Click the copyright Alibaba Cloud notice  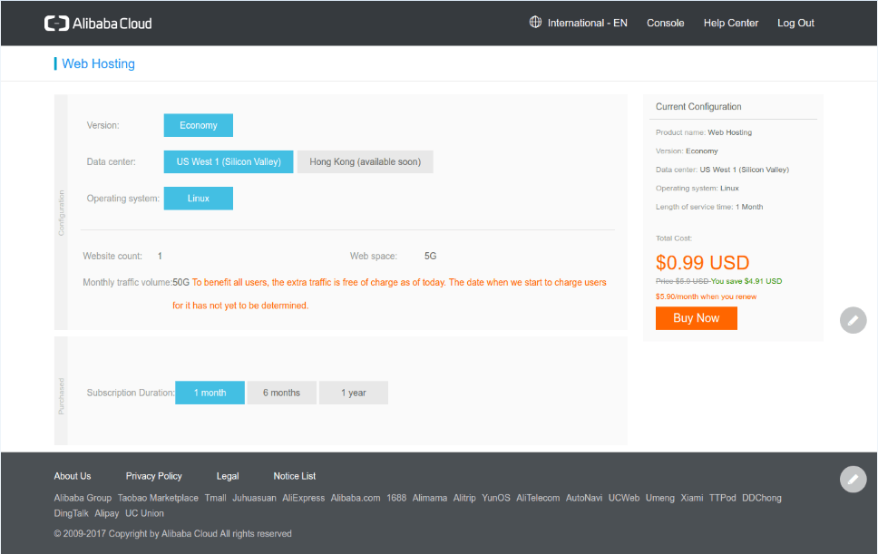pos(172,534)
